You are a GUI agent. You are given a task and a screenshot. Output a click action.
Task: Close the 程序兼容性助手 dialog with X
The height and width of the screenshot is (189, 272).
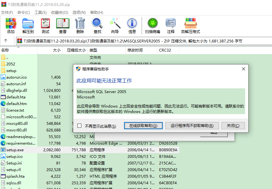[244, 69]
